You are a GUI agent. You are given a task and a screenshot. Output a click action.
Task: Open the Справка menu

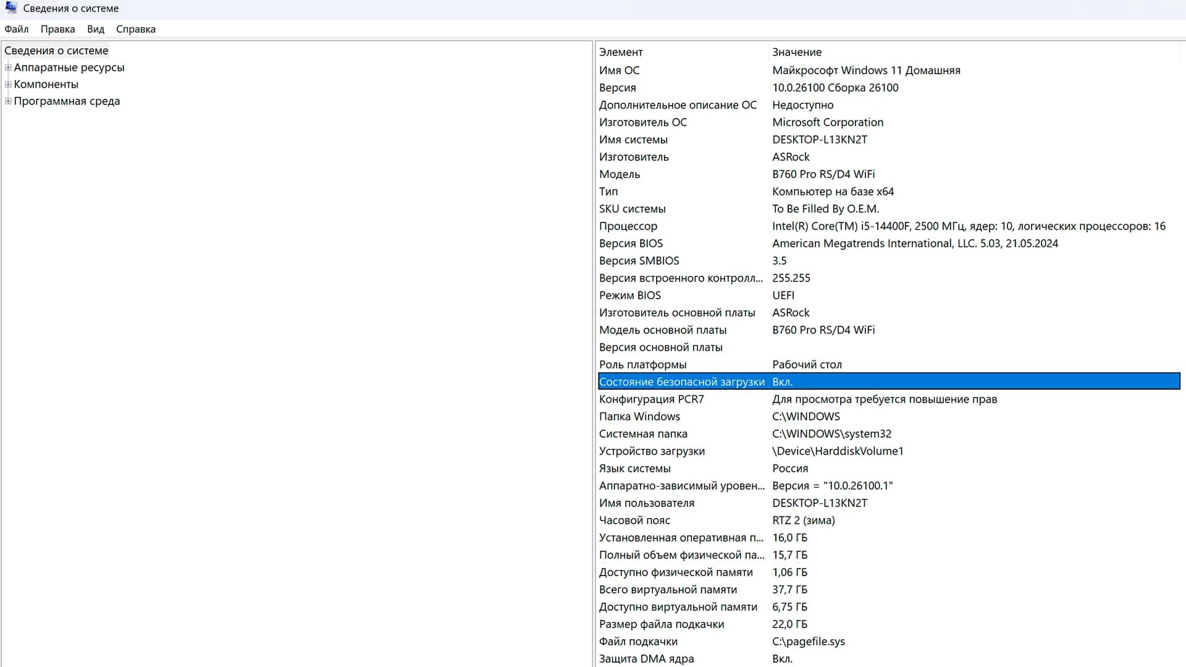[135, 29]
